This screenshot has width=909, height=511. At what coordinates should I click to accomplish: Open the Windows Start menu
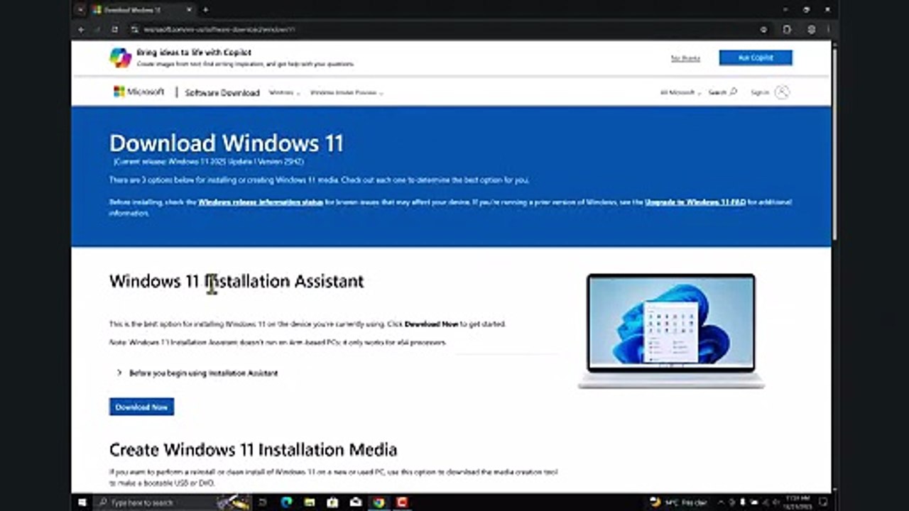(x=82, y=502)
